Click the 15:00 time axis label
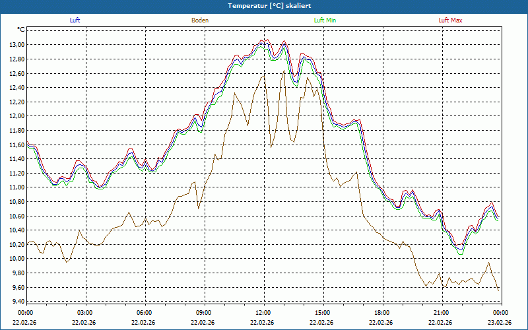Viewport: 528px width, 330px height. (322, 313)
